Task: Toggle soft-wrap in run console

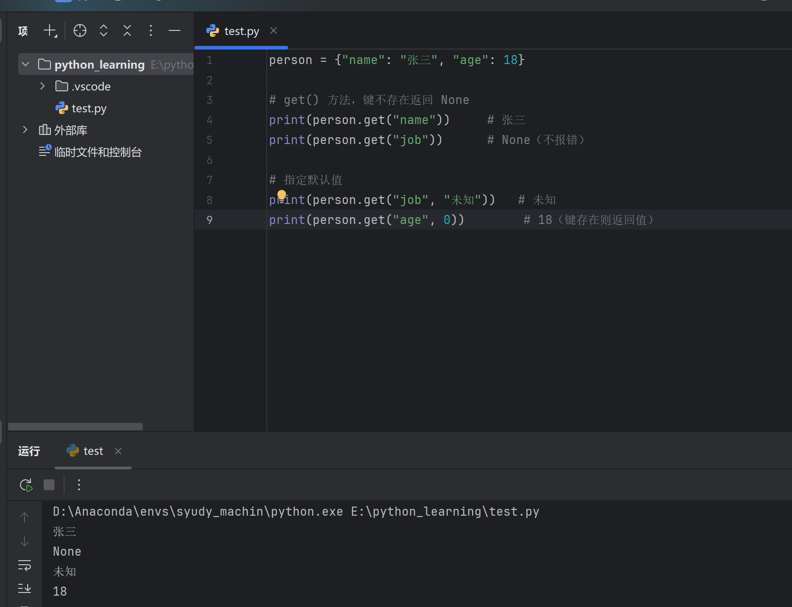Action: click(x=25, y=565)
